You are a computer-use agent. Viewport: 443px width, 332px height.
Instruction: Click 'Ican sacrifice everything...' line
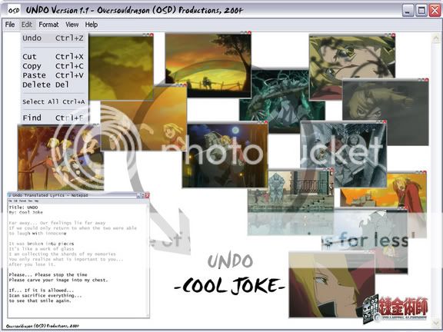[x=45, y=296]
